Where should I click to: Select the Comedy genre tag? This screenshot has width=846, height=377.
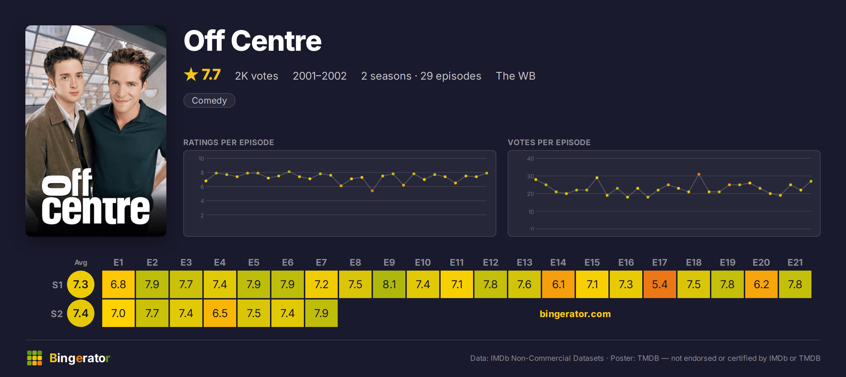click(209, 100)
